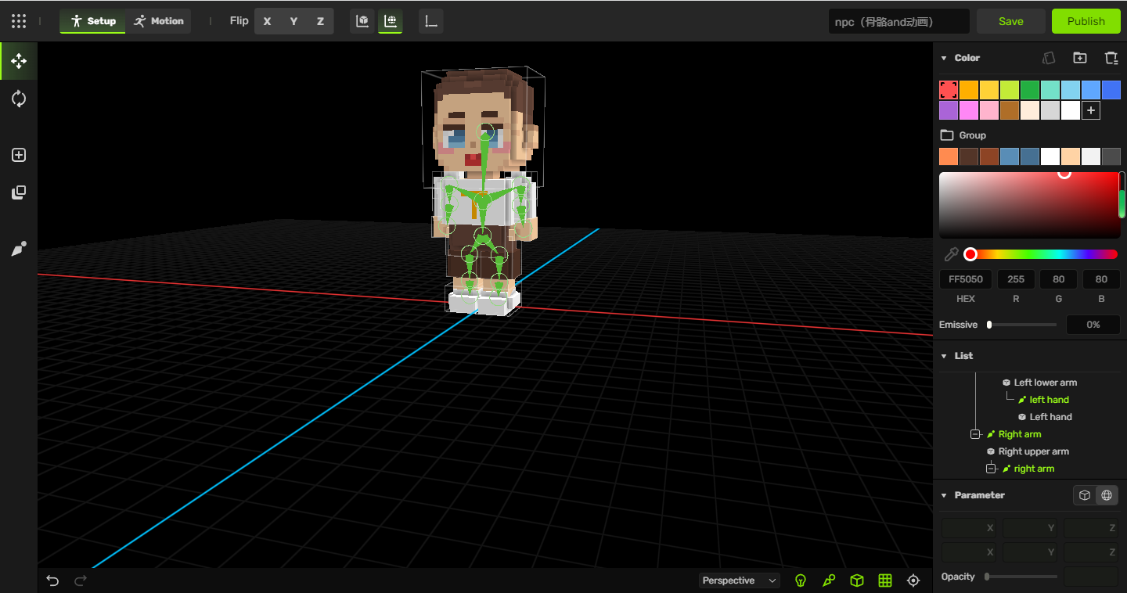Image resolution: width=1127 pixels, height=593 pixels.
Task: Click the saturation-brightness color picker area
Action: click(1030, 205)
